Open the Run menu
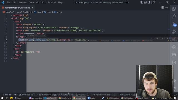 pyautogui.click(x=43, y=2)
